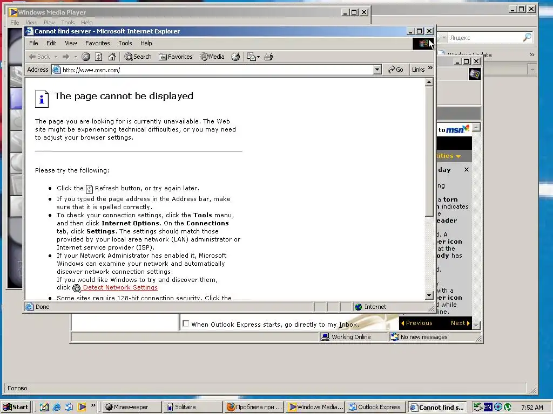Click the Print icon in IE toolbar

(268, 57)
